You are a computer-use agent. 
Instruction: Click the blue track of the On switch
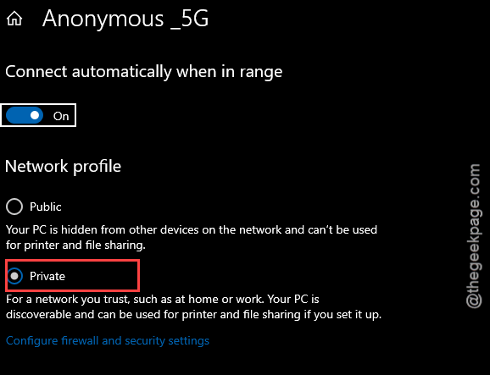tap(18, 115)
